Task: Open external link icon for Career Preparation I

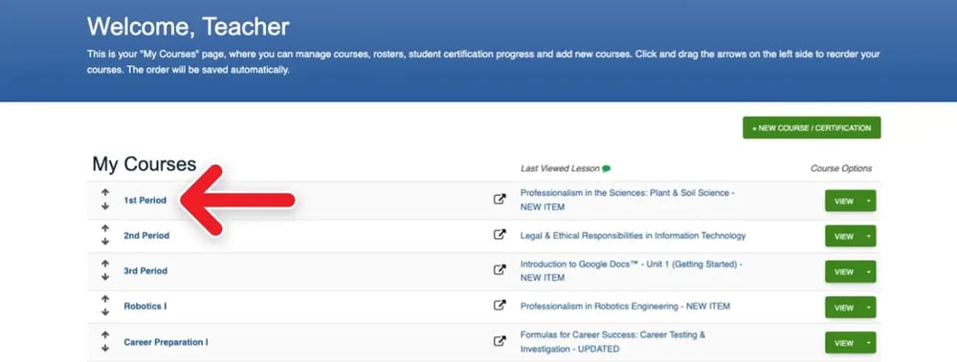Action: coord(500,341)
